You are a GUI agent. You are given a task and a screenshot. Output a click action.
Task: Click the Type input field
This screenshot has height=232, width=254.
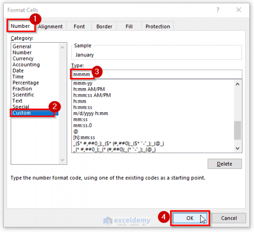click(x=157, y=75)
